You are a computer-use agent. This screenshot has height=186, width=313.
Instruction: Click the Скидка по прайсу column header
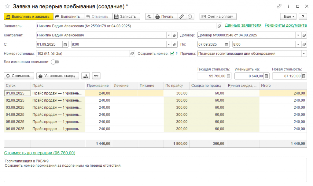[x=208, y=86]
